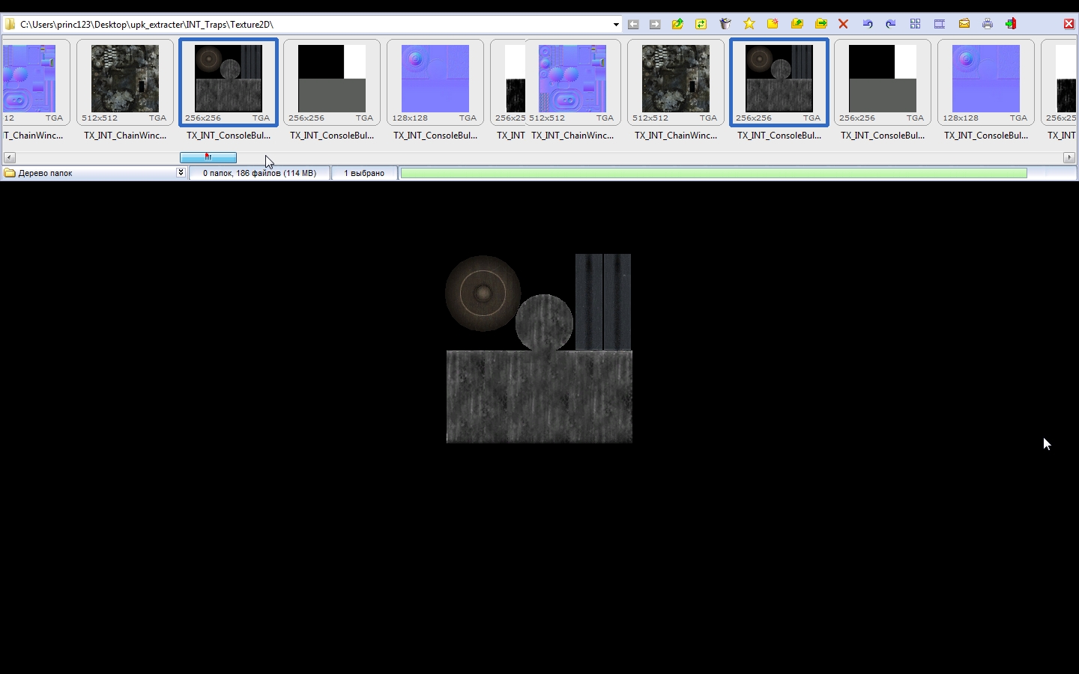Expand the address path dropdown arrow
Viewport: 1079px width, 674px height.
point(616,25)
